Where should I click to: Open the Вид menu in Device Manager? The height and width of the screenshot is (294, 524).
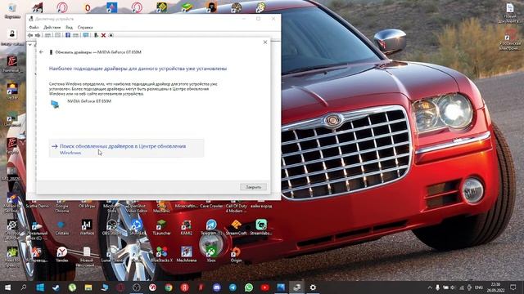click(69, 27)
